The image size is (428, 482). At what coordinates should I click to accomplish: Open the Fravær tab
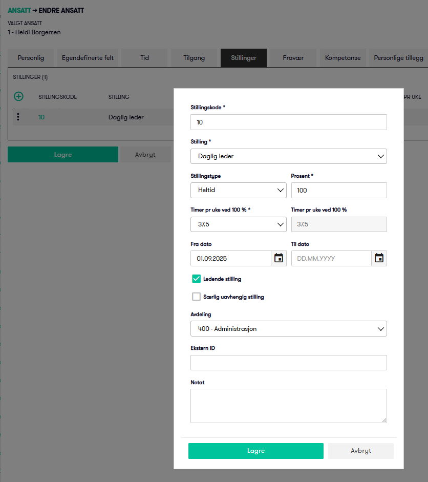point(293,58)
